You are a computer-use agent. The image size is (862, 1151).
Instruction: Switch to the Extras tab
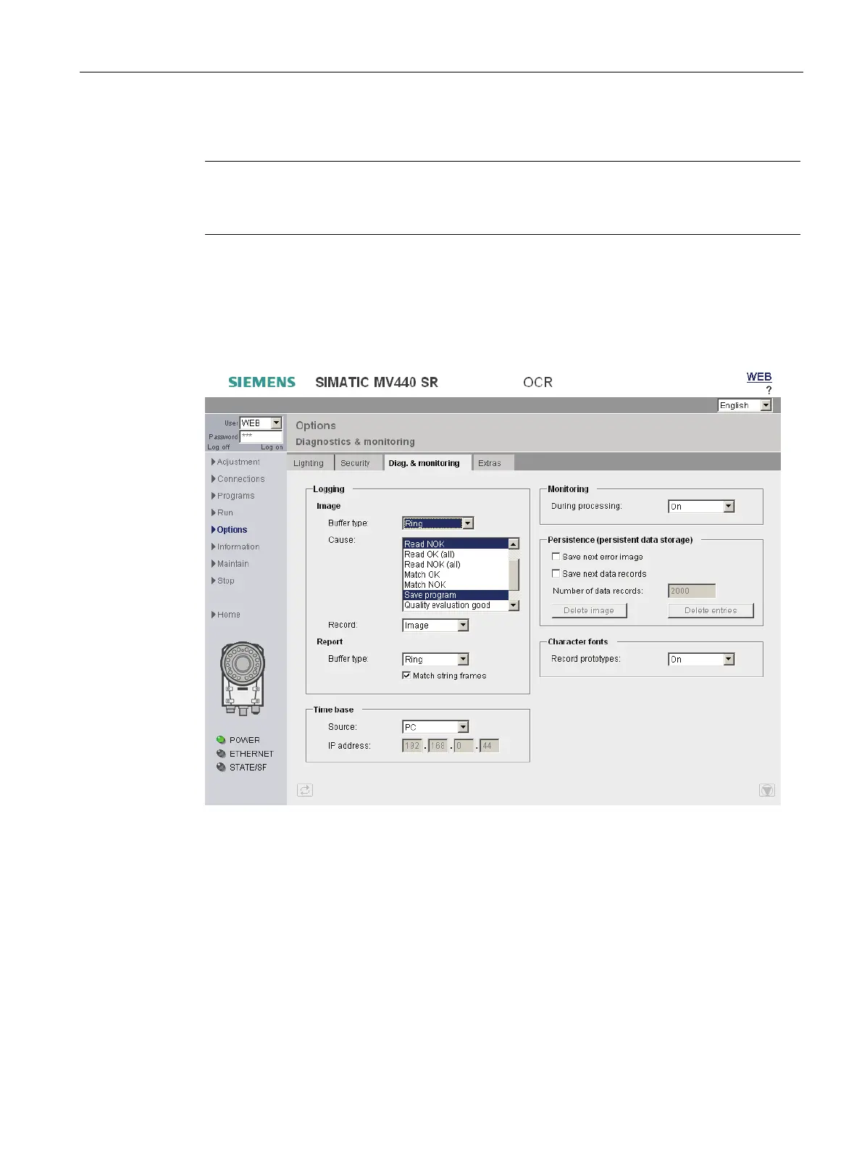point(492,463)
